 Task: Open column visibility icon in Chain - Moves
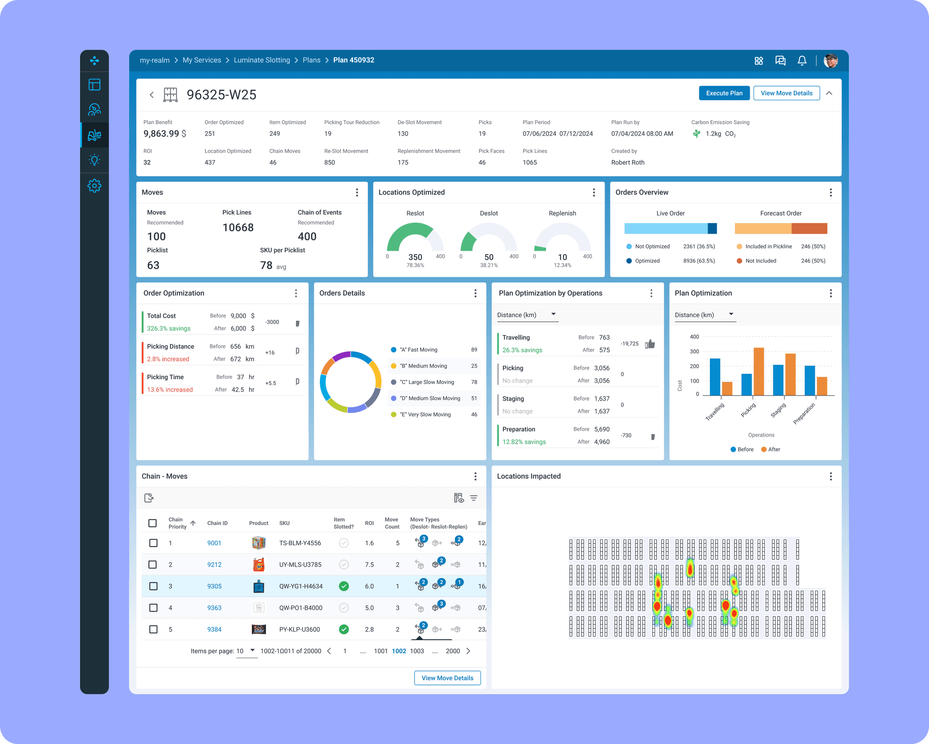pos(459,498)
